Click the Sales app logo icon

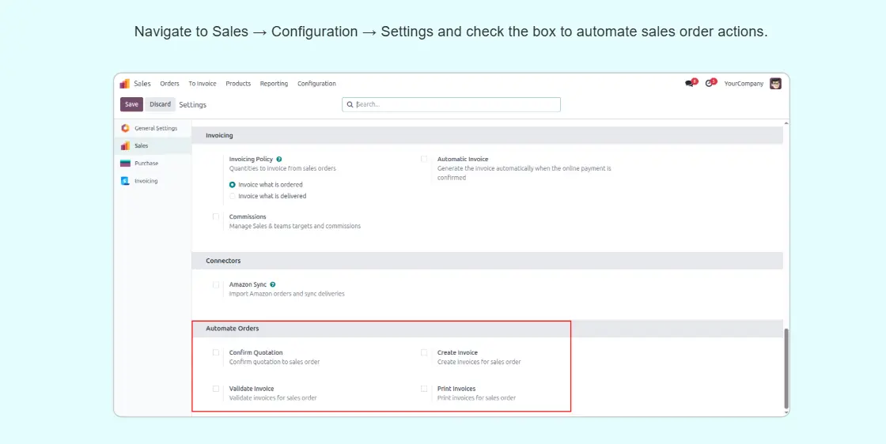tap(125, 84)
